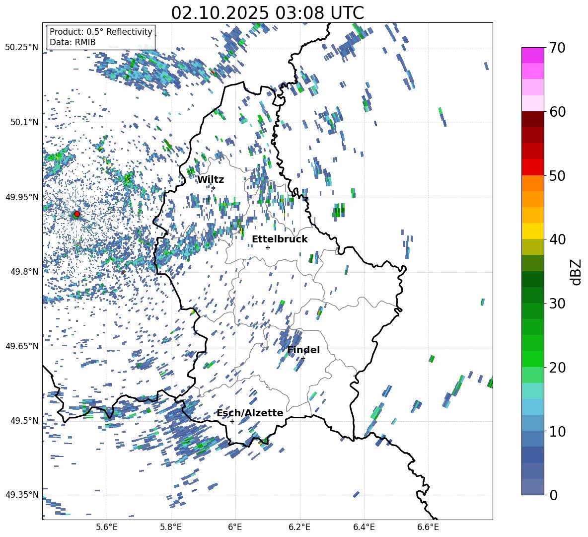Screen dimensions: 588x537
Task: Click the 20 tick on colorbar
Action: pos(557,367)
